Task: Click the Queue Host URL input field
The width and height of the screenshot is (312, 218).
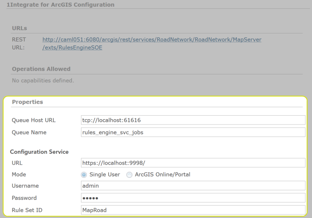Action: click(193, 120)
